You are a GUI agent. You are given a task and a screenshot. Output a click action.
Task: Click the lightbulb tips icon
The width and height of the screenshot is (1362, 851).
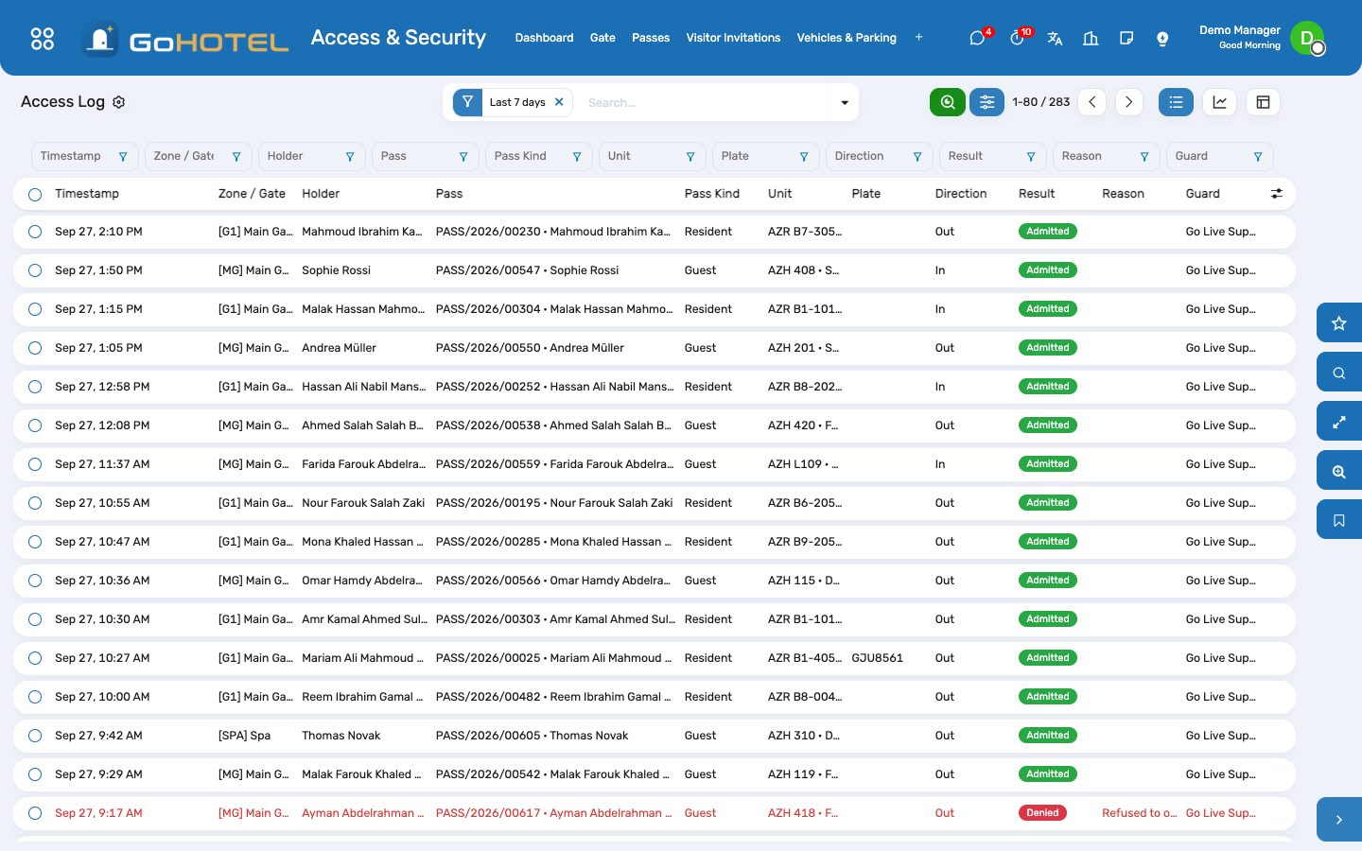point(1162,38)
